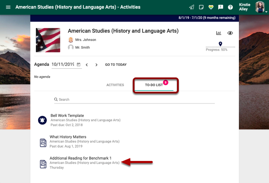Open the course bar chart icon
Viewport: 269px width, 183px height.
[219, 33]
